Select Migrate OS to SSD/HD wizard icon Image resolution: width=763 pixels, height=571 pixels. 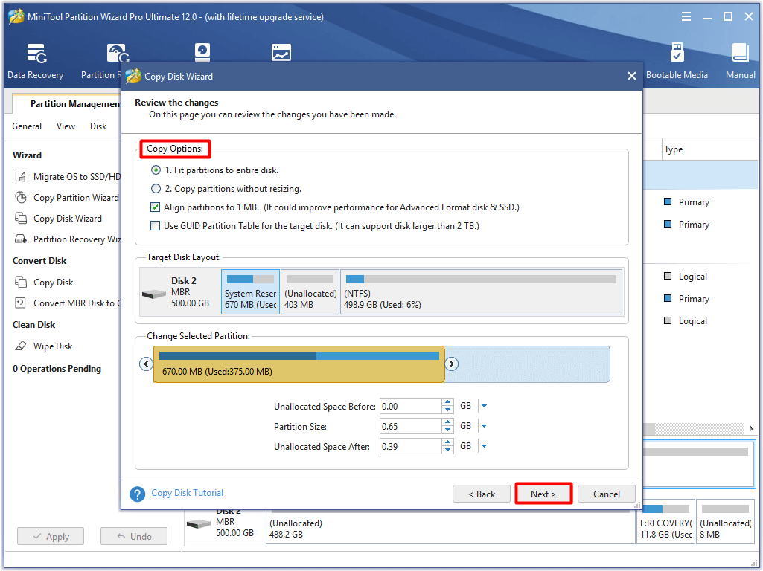click(20, 176)
